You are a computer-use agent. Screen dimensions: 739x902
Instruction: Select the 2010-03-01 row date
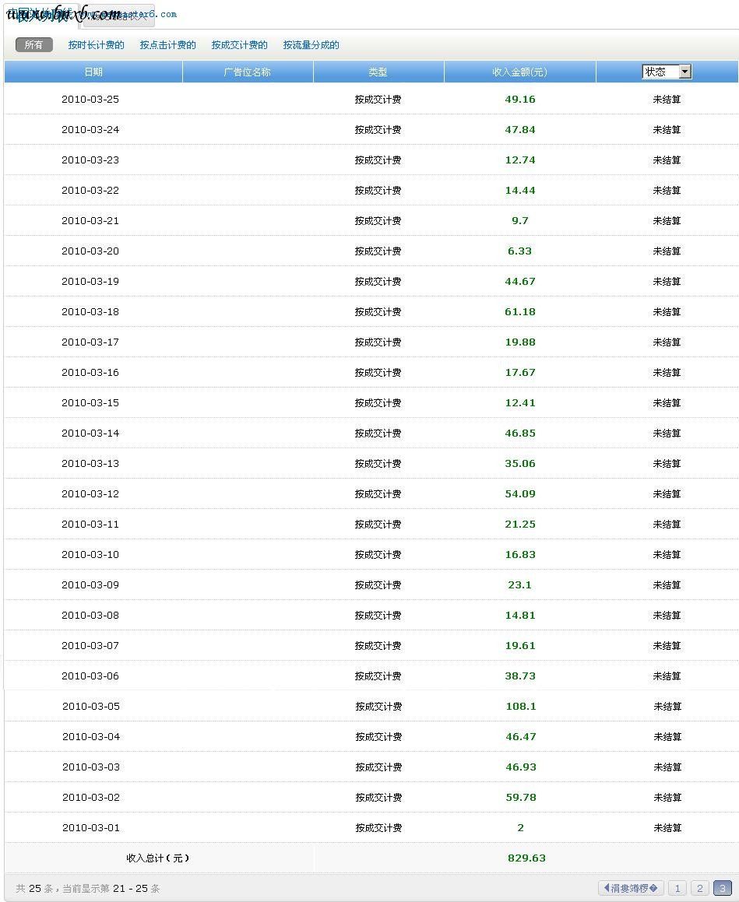click(x=91, y=828)
